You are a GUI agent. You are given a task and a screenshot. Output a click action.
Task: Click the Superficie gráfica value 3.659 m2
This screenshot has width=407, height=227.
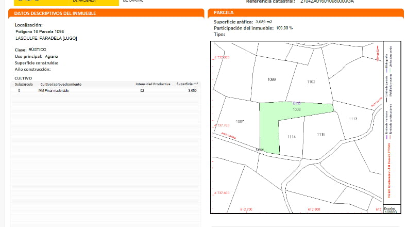tap(264, 22)
